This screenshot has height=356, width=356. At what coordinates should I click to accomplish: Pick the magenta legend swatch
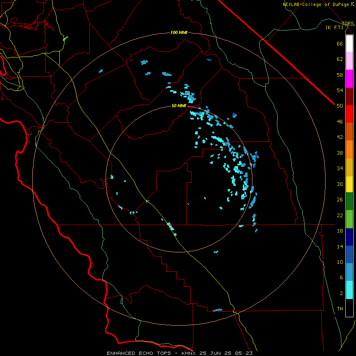click(349, 79)
